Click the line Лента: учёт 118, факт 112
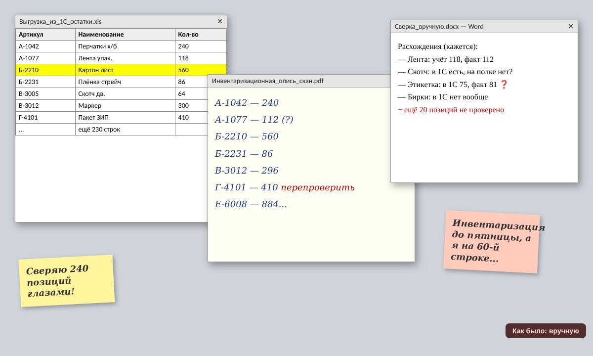This screenshot has width=593, height=356. click(x=446, y=59)
